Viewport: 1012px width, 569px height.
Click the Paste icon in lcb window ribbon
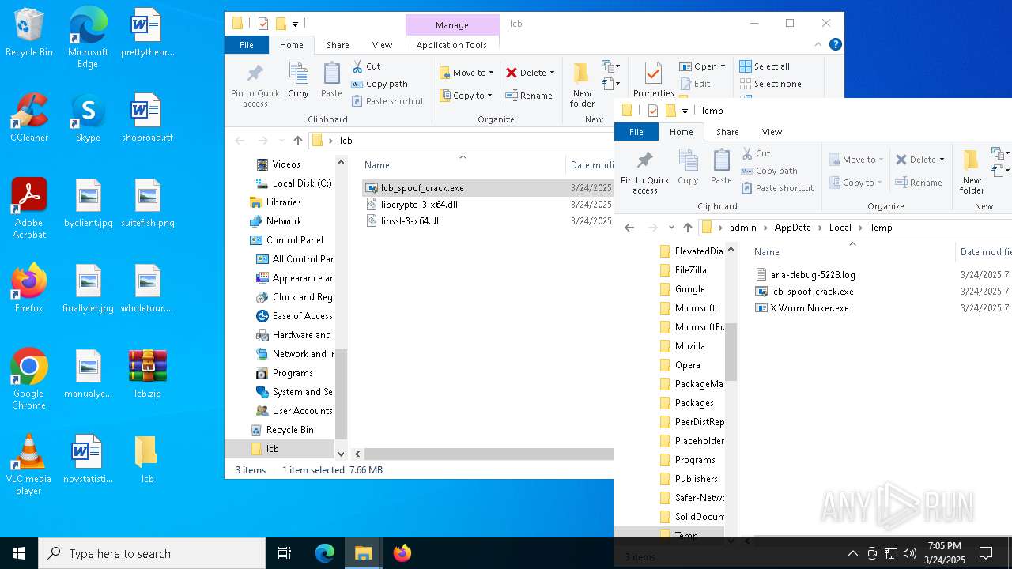tap(331, 81)
